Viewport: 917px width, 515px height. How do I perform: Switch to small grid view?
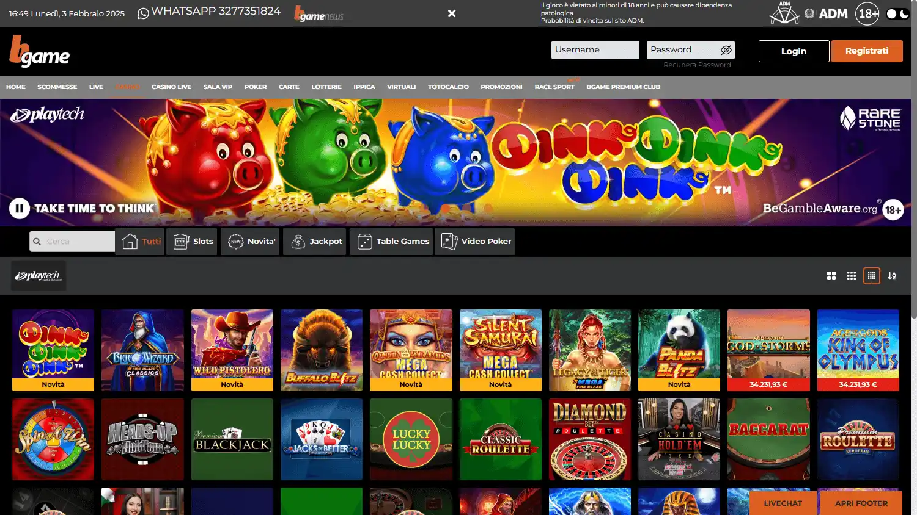pyautogui.click(x=872, y=276)
